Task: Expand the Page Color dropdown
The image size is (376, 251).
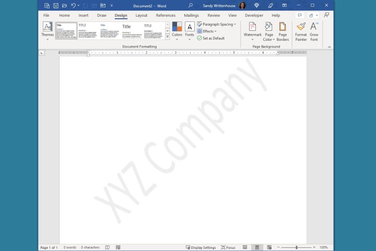Action: (x=268, y=31)
